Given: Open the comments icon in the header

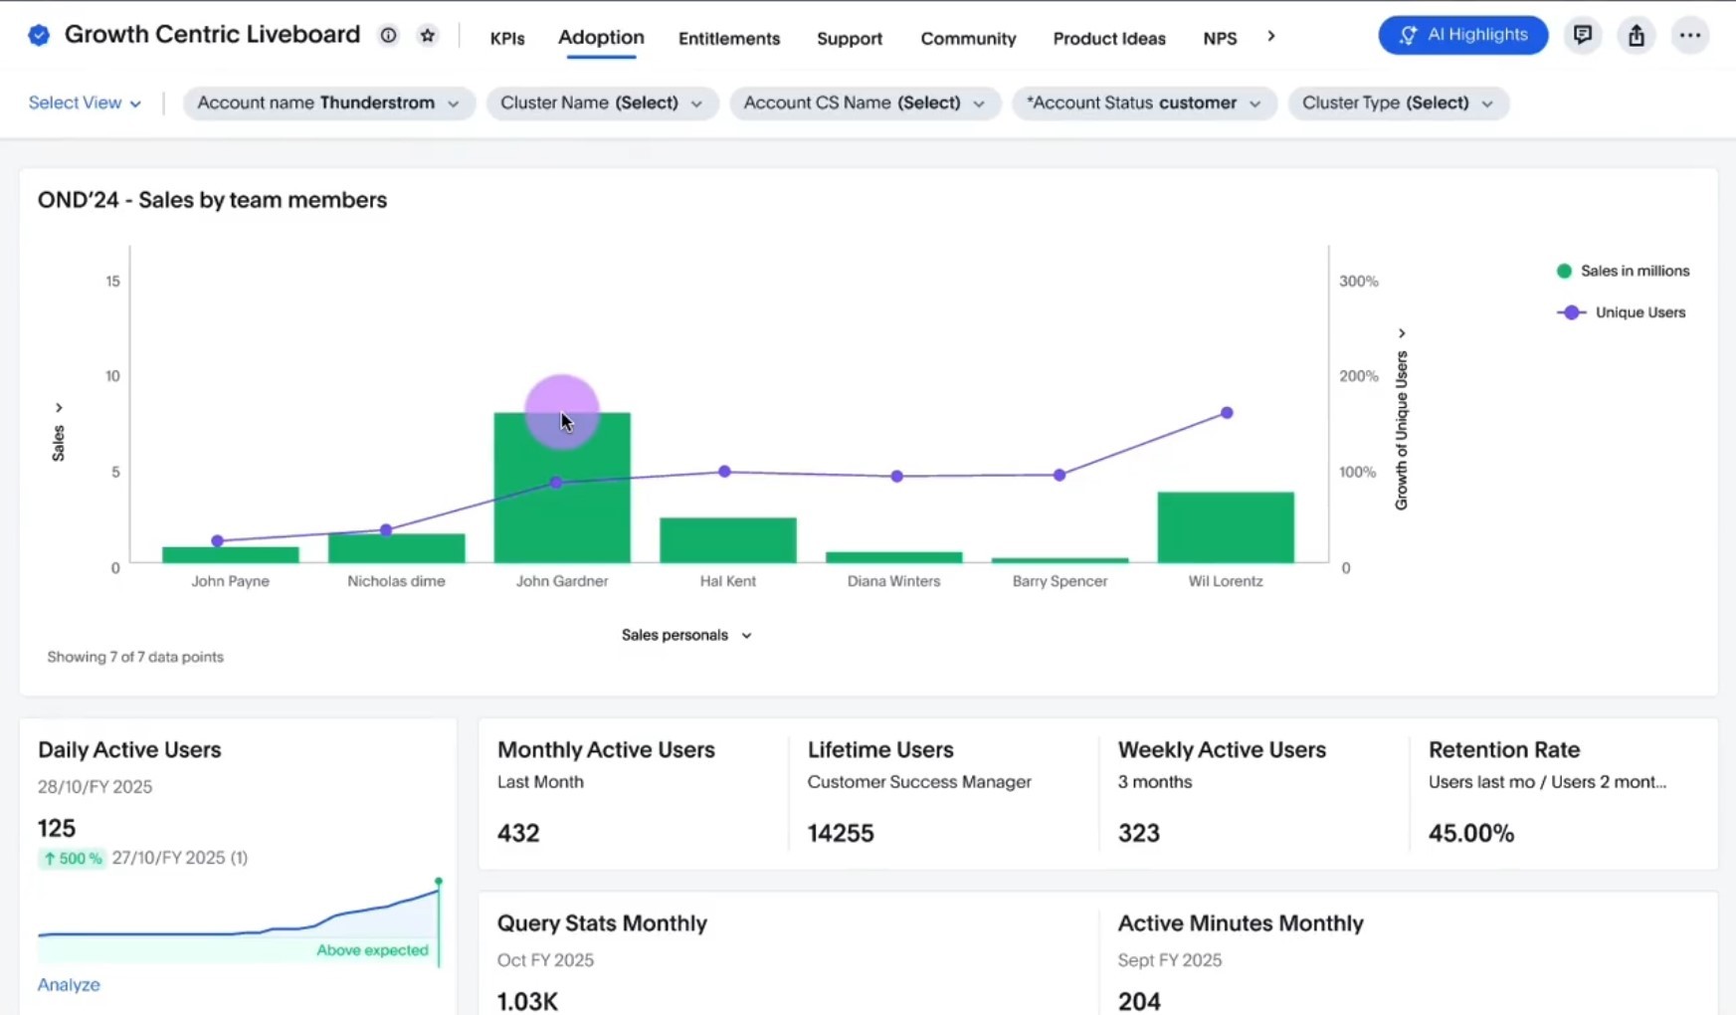Looking at the screenshot, I should (x=1582, y=36).
